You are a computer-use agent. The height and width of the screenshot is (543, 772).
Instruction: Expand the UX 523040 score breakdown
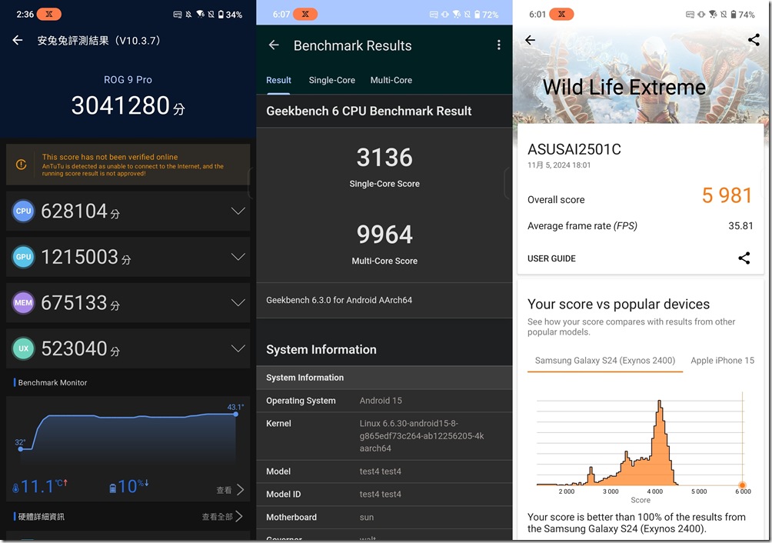pyautogui.click(x=238, y=349)
